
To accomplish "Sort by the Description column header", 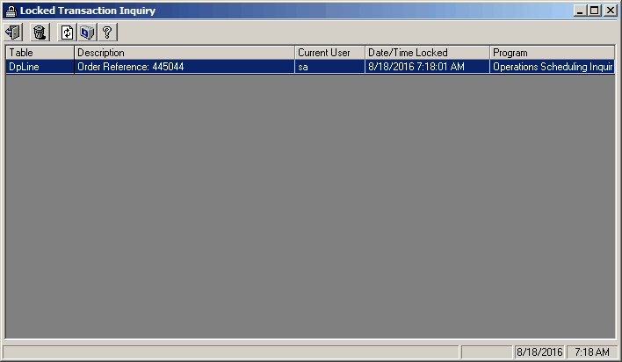I will click(x=184, y=53).
